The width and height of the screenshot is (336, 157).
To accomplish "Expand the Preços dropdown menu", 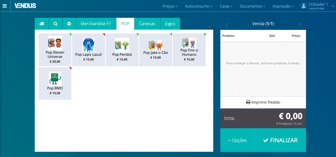I will pos(170,6).
